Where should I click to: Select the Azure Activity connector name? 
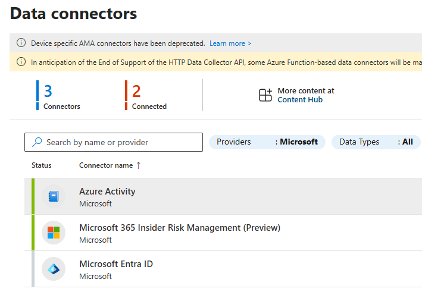click(107, 192)
